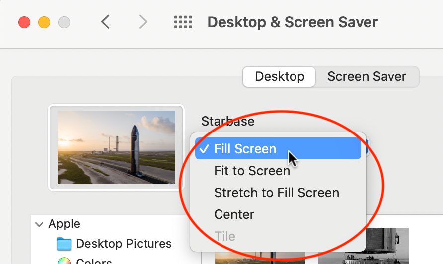Select the Desktop tab
This screenshot has height=264, width=443.
[279, 76]
